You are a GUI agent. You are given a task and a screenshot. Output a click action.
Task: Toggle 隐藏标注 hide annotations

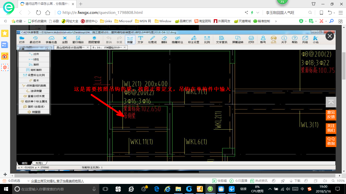(x=178, y=40)
